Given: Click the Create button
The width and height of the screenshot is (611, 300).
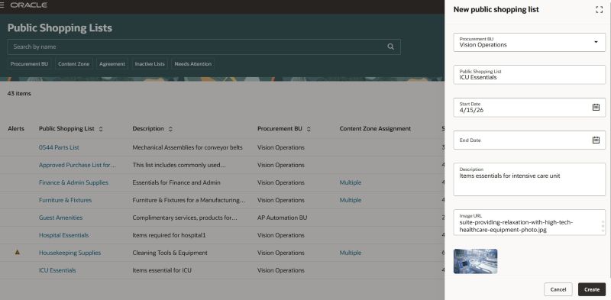Looking at the screenshot, I should pyautogui.click(x=591, y=289).
